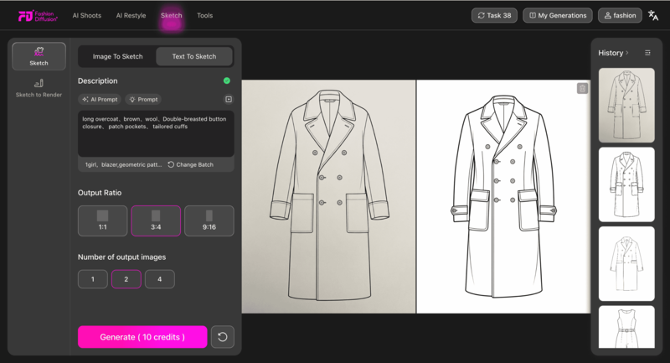Image resolution: width=670 pixels, height=363 pixels.
Task: Click the suggested prompt '1girl, blazer, geometric patt...'
Action: (123, 164)
